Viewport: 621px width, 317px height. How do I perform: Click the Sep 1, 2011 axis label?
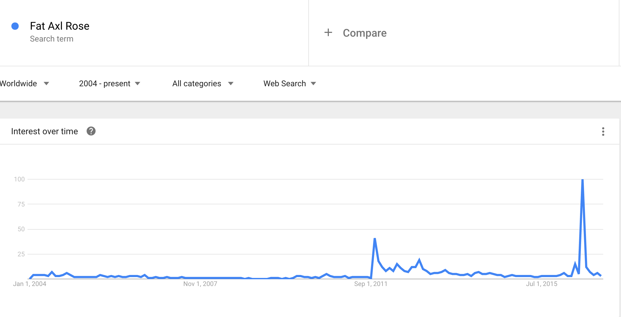[371, 284]
